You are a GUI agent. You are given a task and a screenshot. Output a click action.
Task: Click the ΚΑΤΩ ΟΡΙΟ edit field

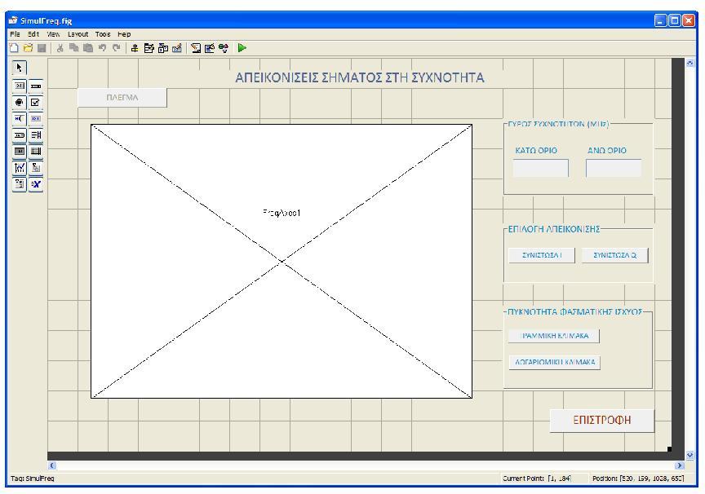(540, 168)
